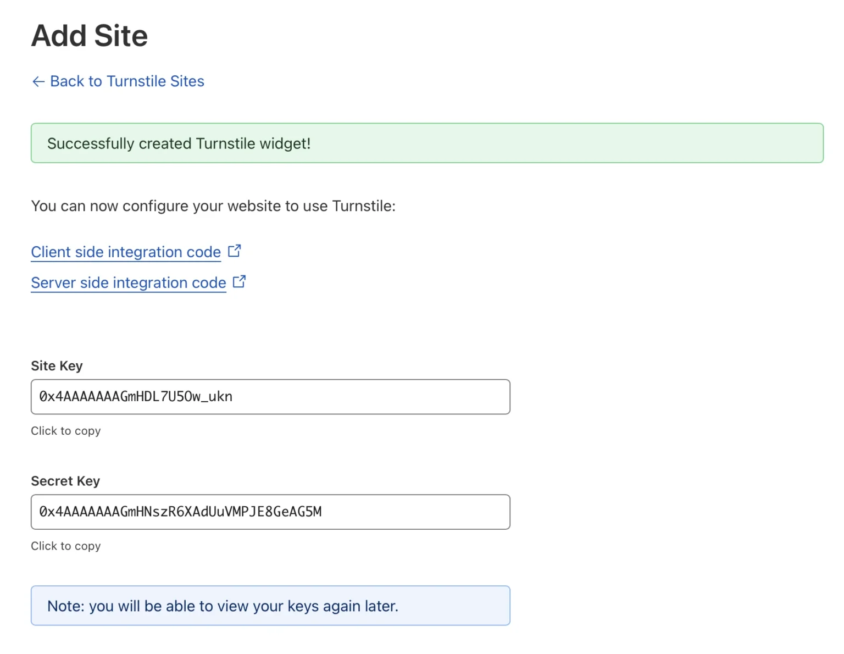This screenshot has width=844, height=654.
Task: Click the 'Site Key' label
Action: (x=57, y=366)
